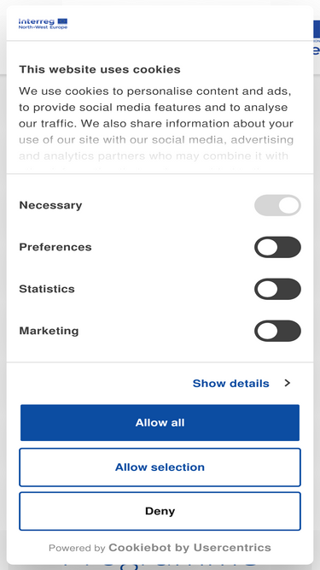Reject cookies using the Deny button
The image size is (320, 570).
click(x=160, y=511)
